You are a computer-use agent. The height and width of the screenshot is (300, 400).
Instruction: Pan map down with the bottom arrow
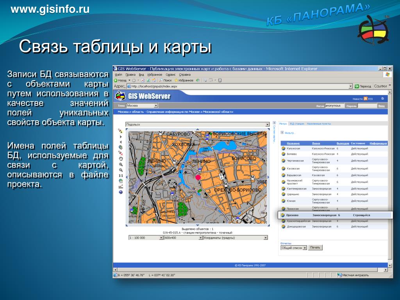pos(197,225)
